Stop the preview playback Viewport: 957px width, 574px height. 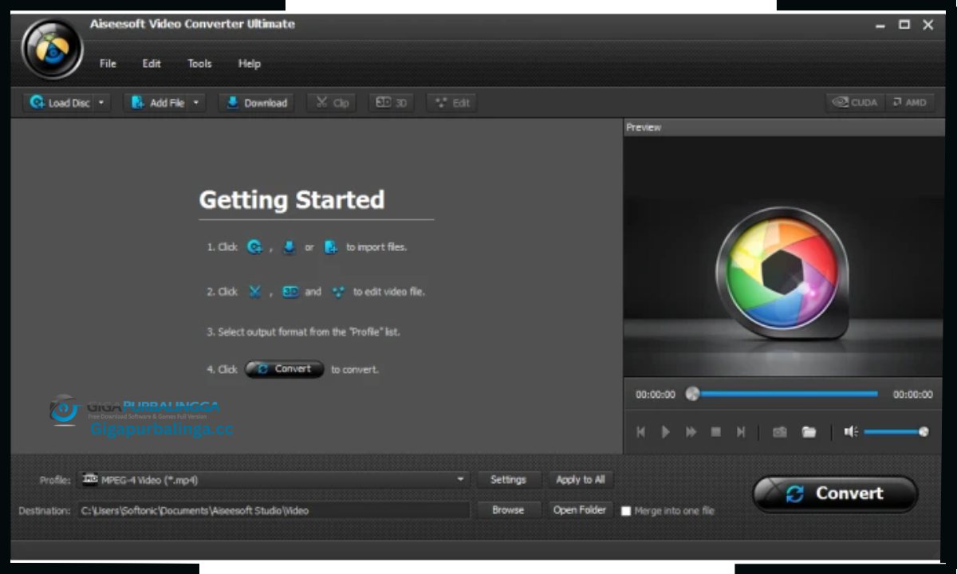pos(716,432)
